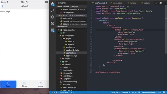Image resolution: width=167 pixels, height=94 pixels.
Task: Open appHeader.js in project tree
Action: click(x=71, y=56)
